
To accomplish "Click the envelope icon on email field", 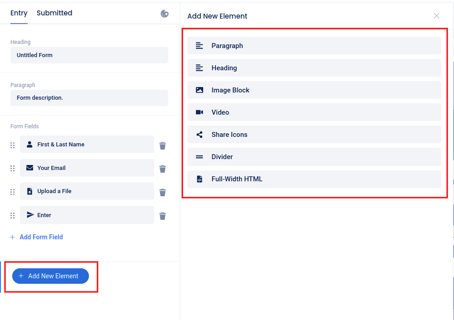I will point(29,168).
